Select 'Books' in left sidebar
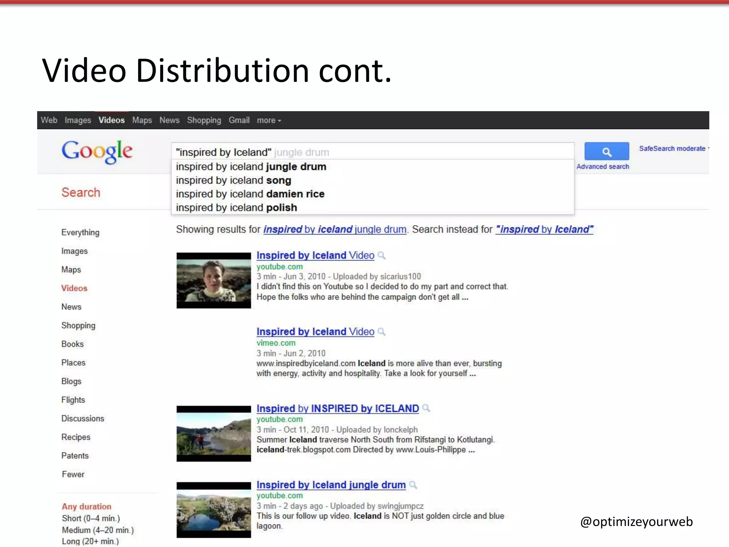729x547 pixels. pos(73,344)
